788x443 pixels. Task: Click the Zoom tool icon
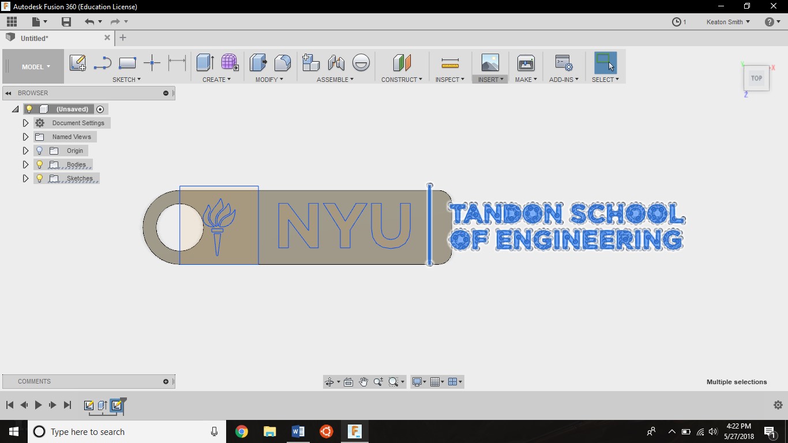378,382
